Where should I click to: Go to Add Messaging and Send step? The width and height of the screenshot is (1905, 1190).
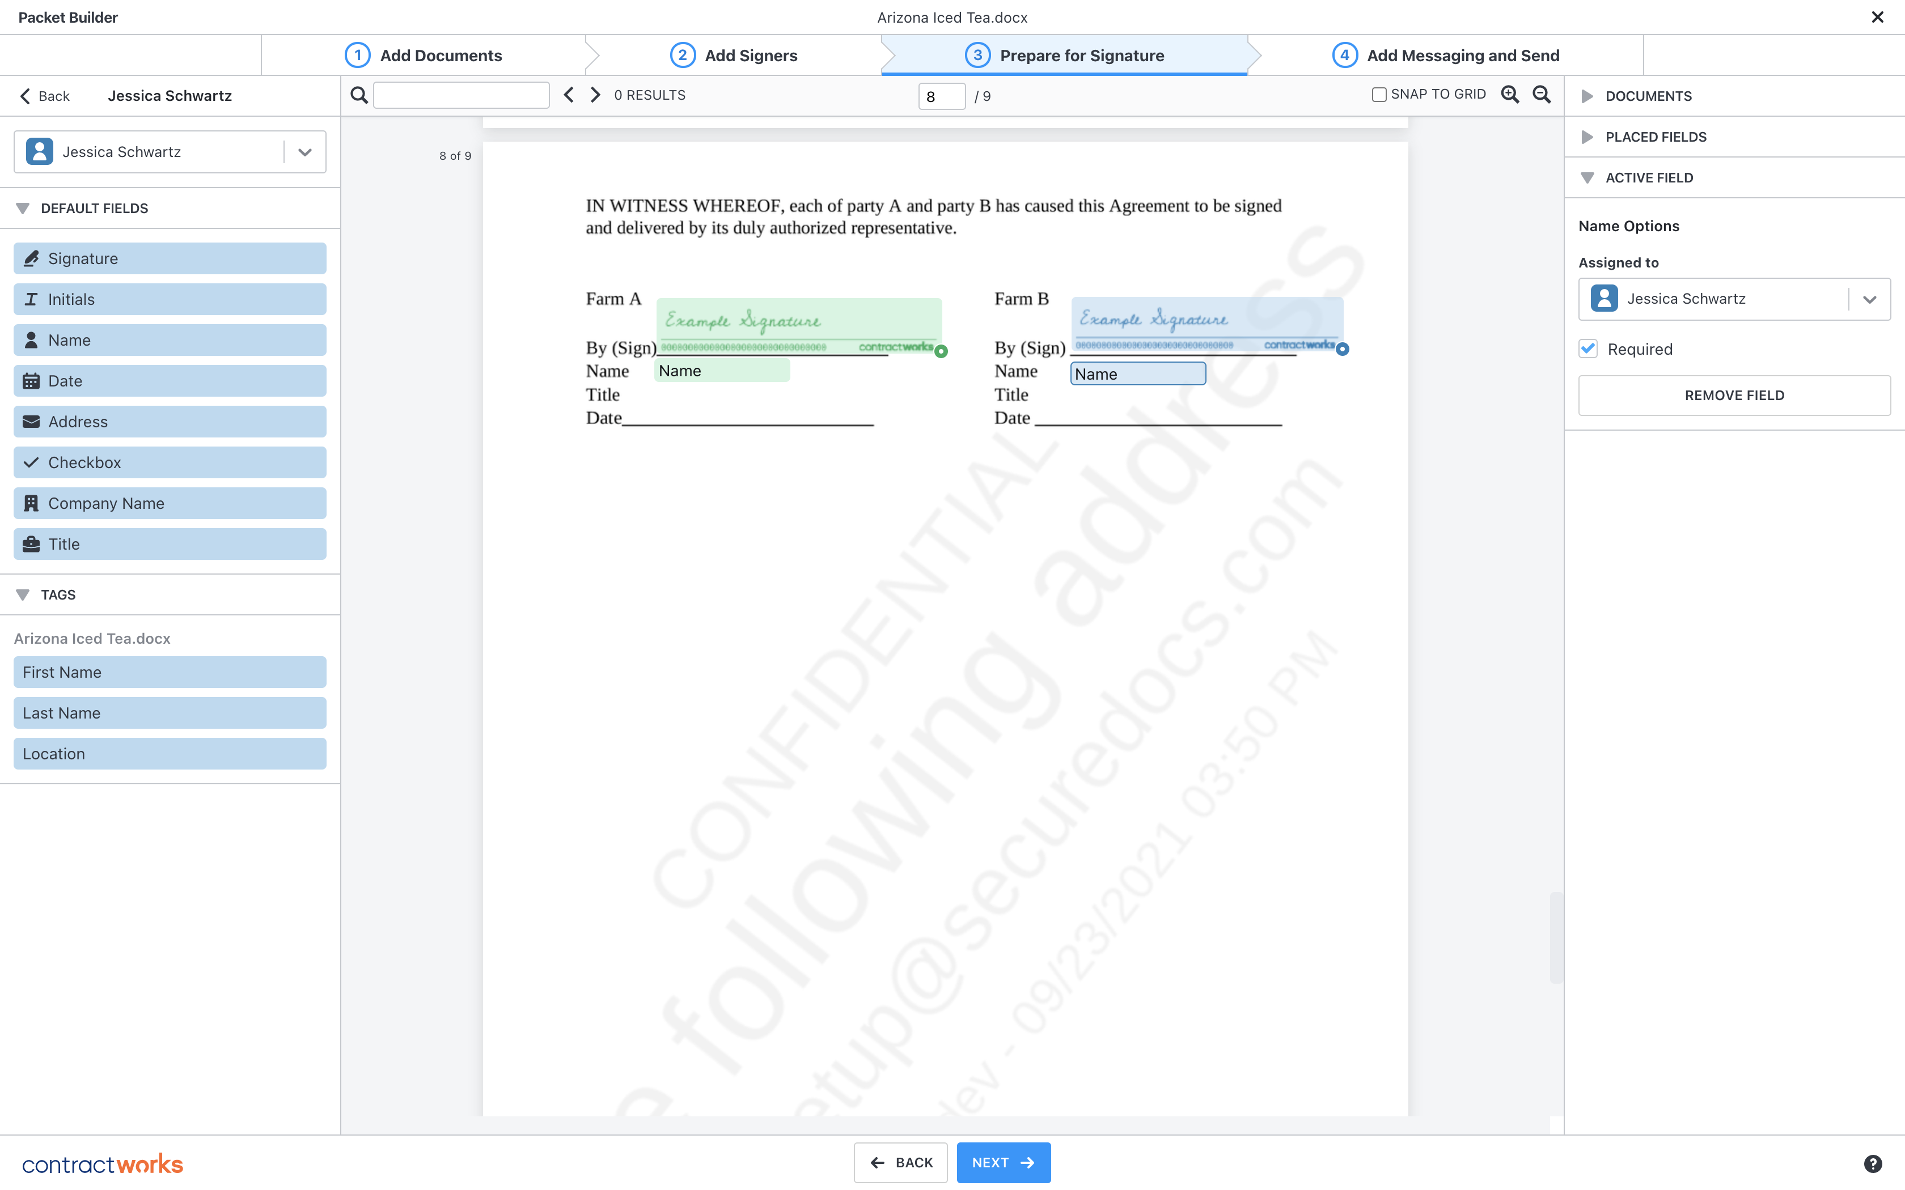[1446, 55]
